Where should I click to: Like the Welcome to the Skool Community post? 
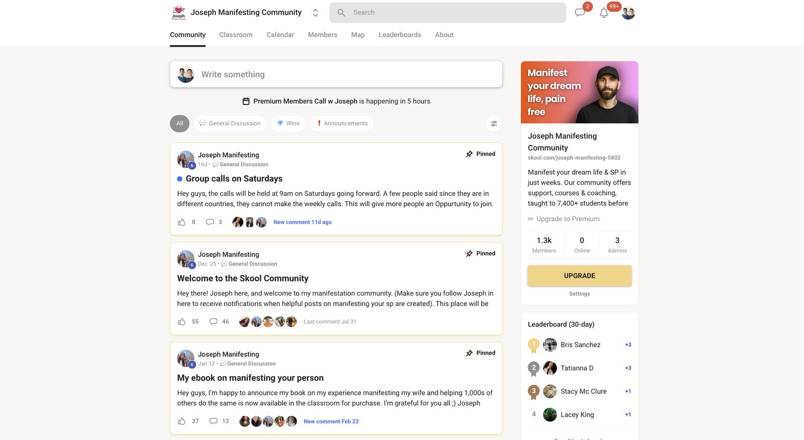pyautogui.click(x=181, y=322)
